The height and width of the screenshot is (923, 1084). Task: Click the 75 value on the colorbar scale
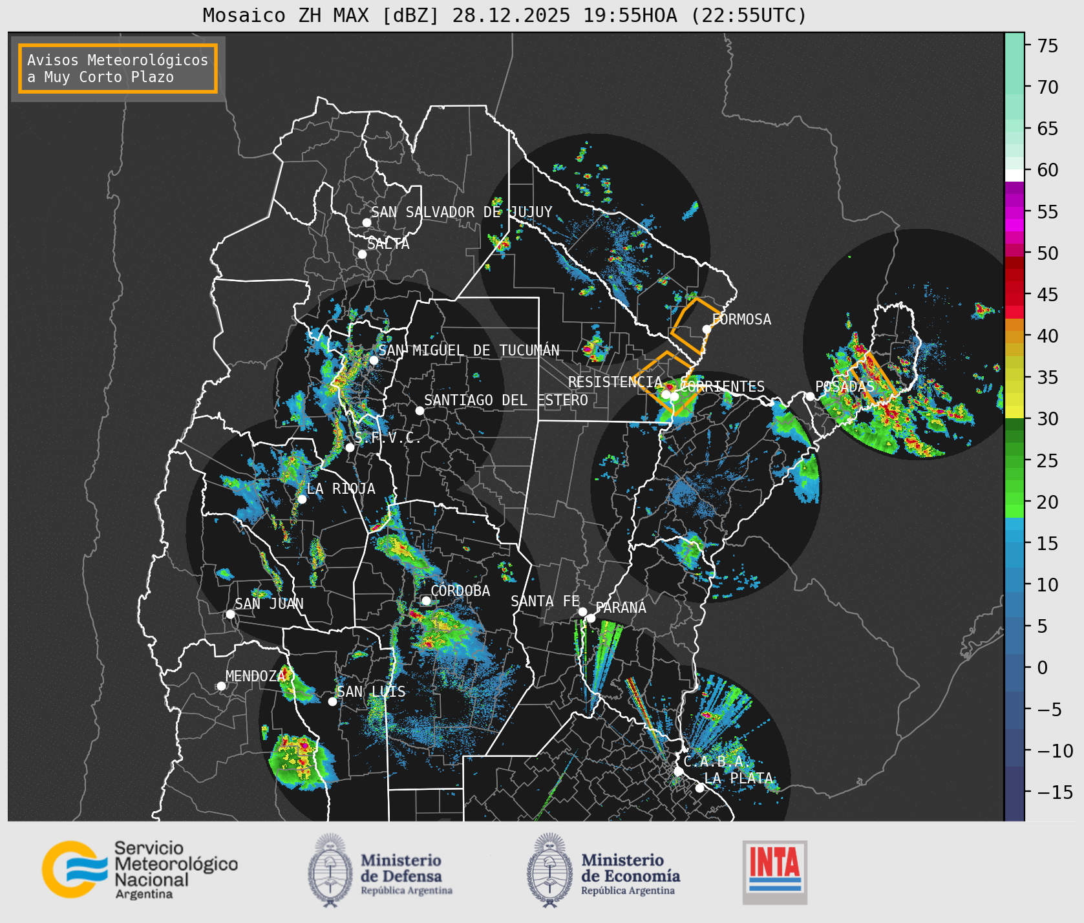coord(1048,46)
